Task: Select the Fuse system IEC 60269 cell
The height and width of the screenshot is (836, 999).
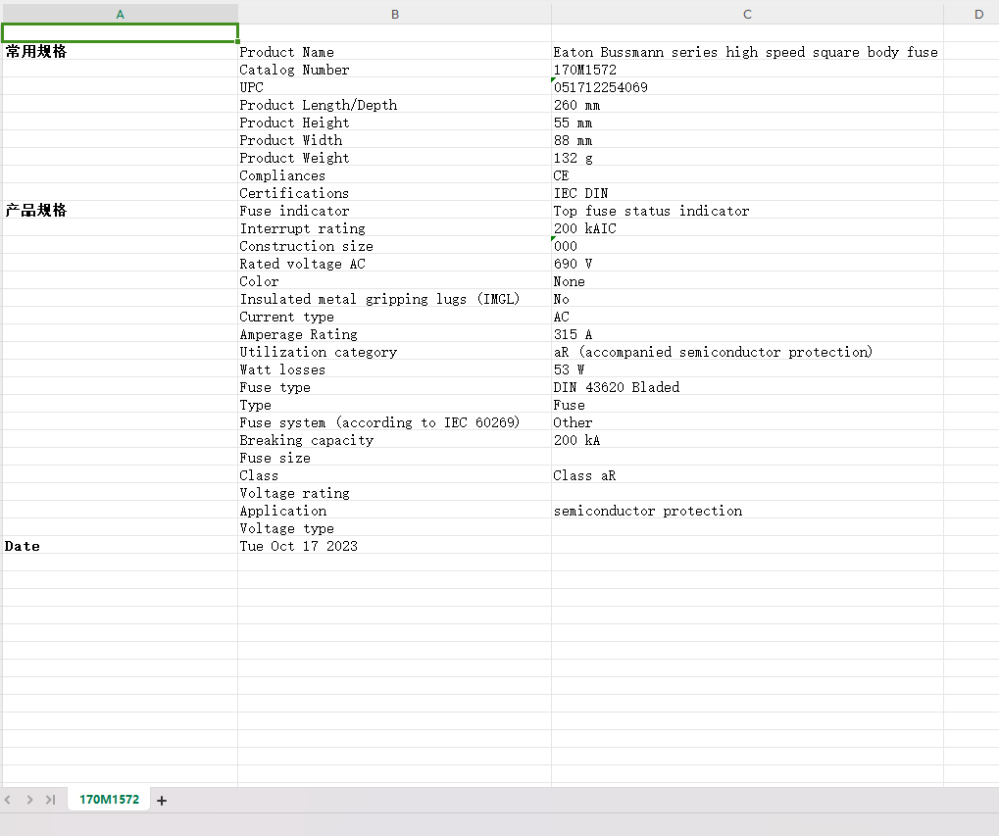Action: 394,422
